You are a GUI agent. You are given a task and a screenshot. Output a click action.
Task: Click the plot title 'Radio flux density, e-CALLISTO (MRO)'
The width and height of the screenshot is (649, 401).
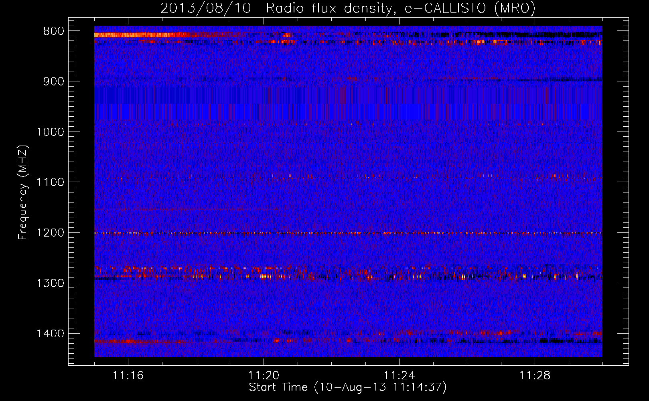[401, 8]
